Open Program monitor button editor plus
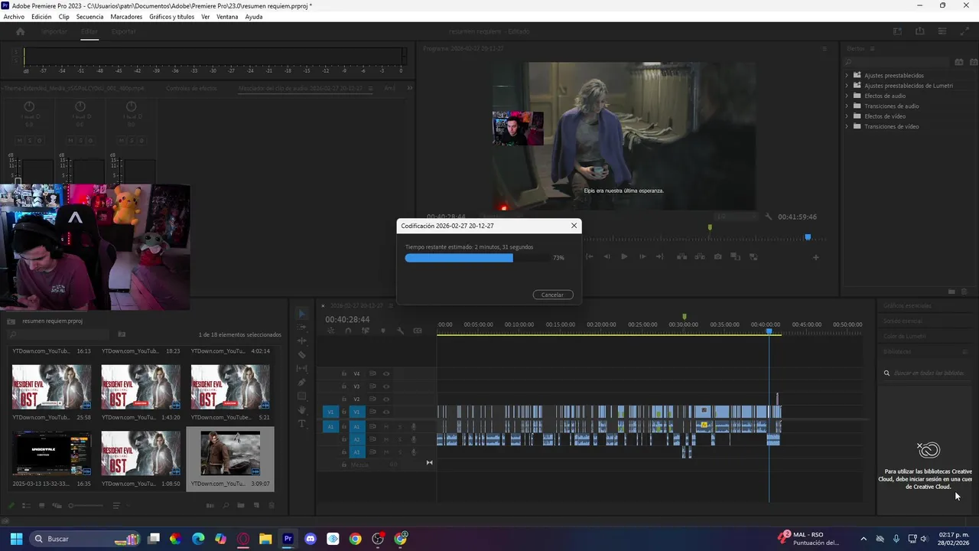Viewport: 979px width, 551px height. [815, 257]
